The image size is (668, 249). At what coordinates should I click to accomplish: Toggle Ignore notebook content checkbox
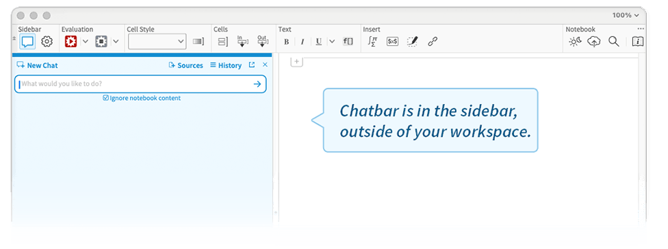coord(105,98)
